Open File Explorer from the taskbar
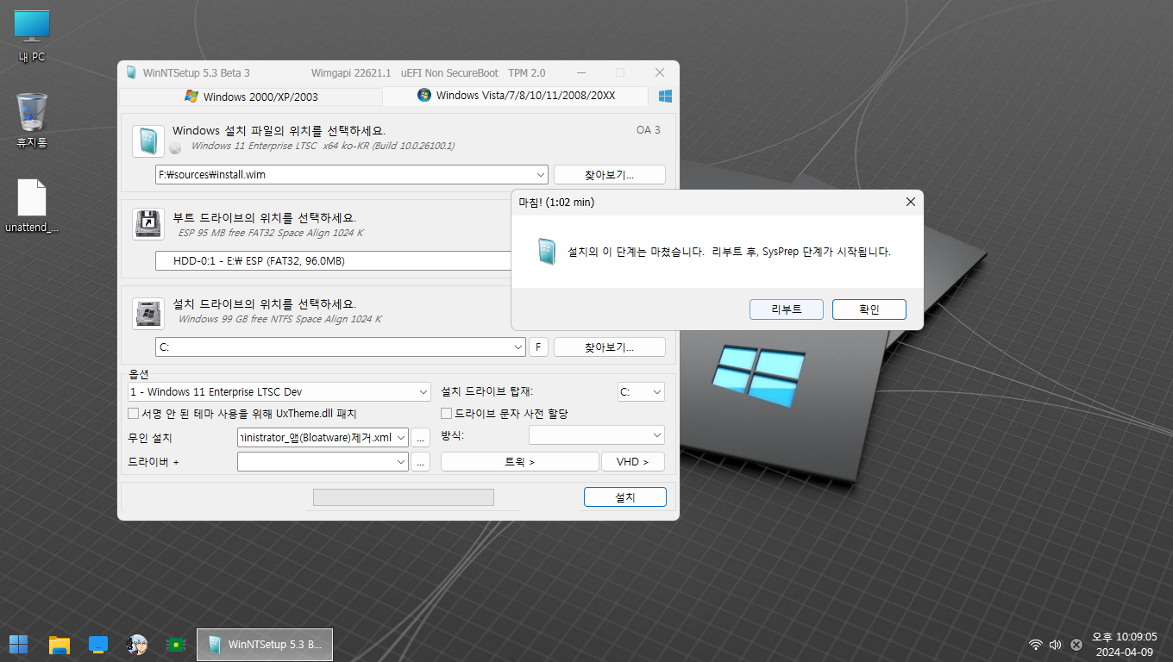This screenshot has height=662, width=1173. pyautogui.click(x=59, y=644)
